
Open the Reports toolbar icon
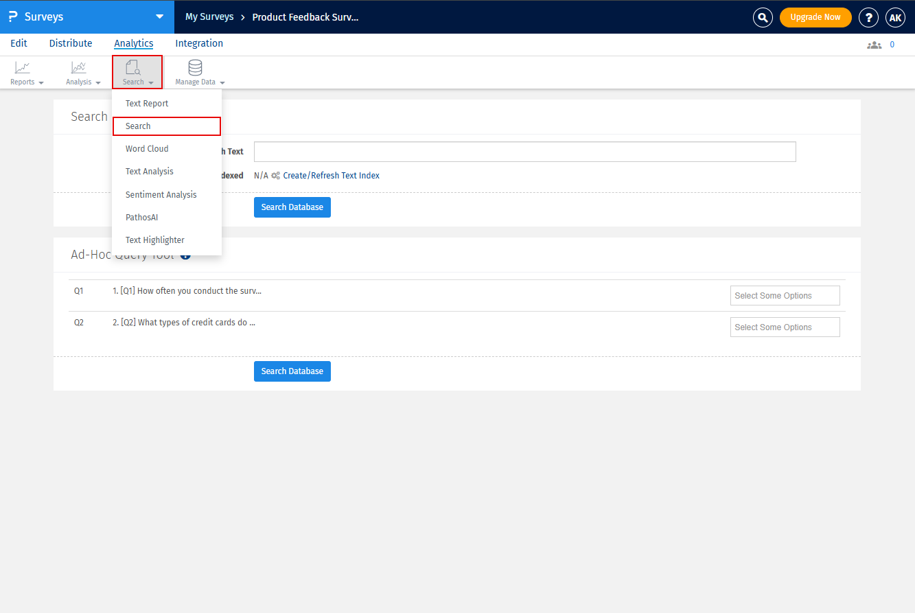click(x=23, y=68)
